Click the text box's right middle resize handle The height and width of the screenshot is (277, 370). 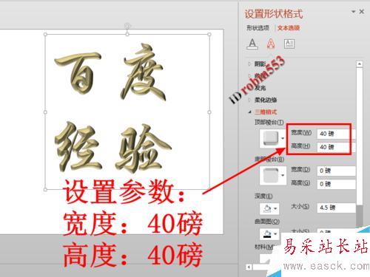click(x=209, y=112)
